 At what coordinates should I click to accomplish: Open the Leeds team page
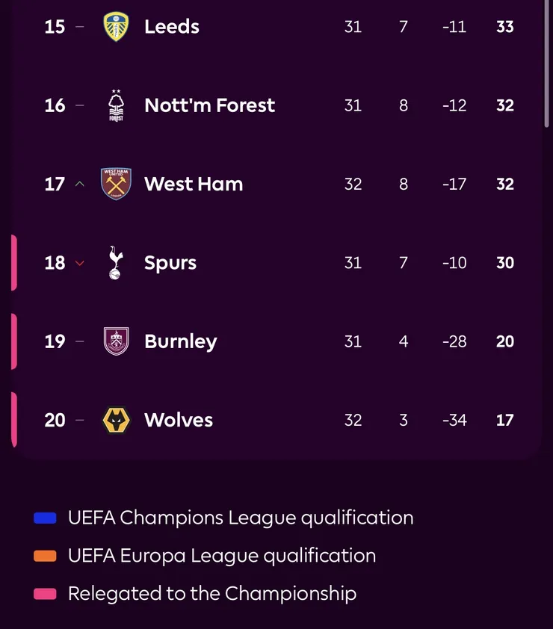[x=172, y=27]
